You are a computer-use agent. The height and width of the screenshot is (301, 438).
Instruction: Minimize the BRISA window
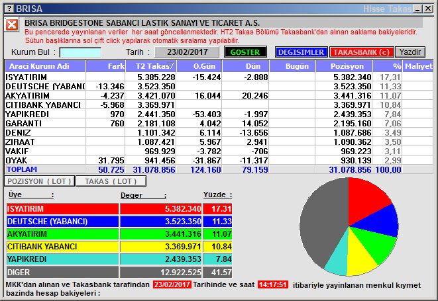point(418,9)
